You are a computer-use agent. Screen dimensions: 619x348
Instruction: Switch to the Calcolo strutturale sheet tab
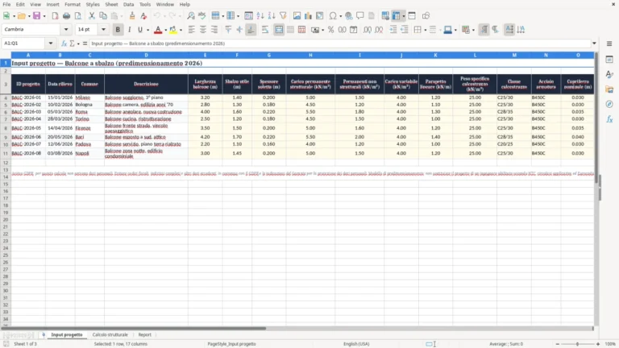coord(110,334)
